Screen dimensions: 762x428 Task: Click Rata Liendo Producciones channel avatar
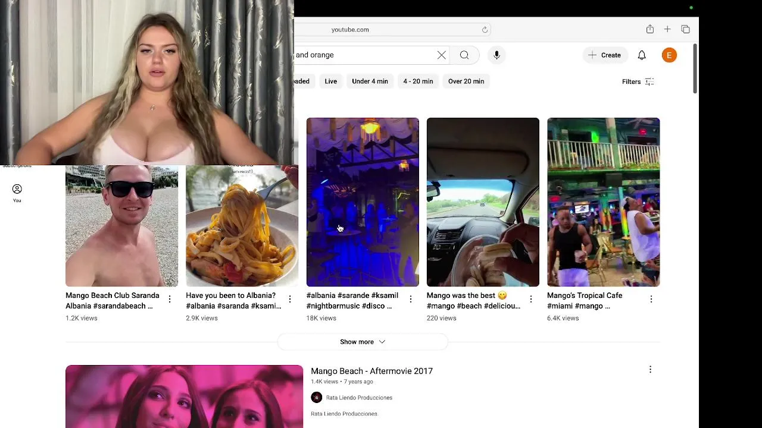316,398
